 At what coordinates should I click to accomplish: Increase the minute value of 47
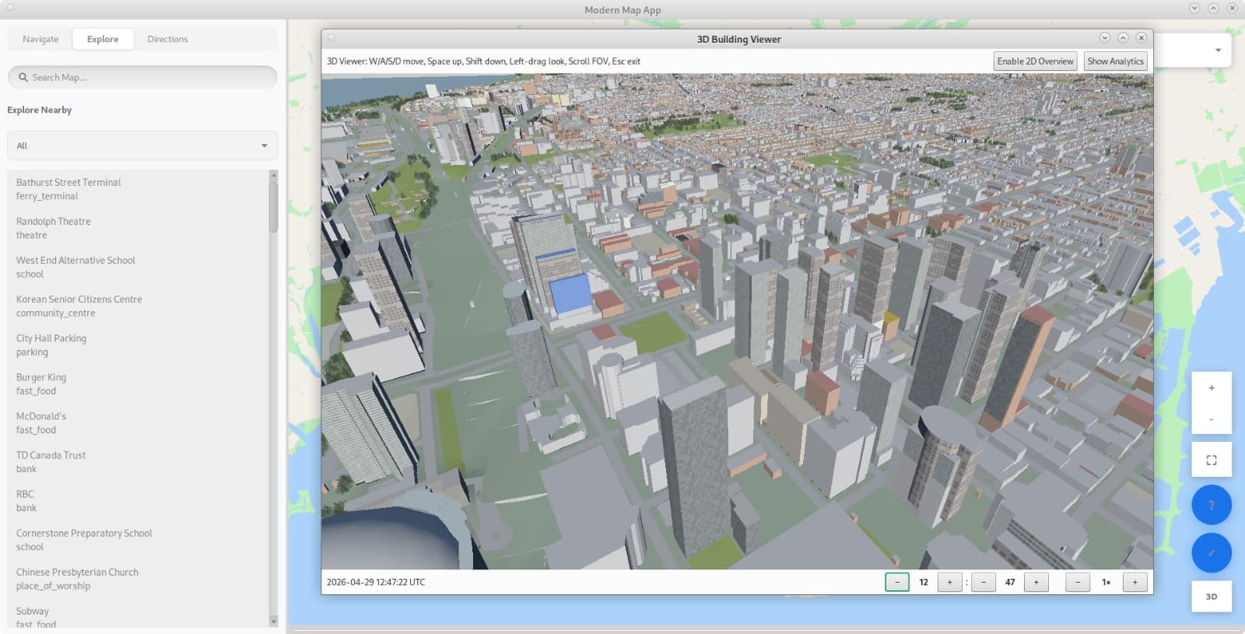coord(1036,582)
